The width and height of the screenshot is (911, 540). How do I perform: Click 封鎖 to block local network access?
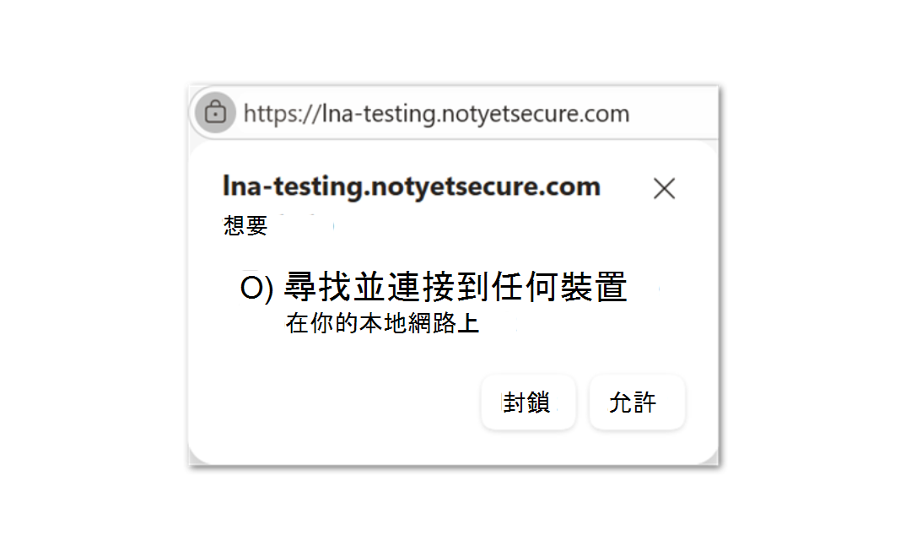(x=528, y=402)
